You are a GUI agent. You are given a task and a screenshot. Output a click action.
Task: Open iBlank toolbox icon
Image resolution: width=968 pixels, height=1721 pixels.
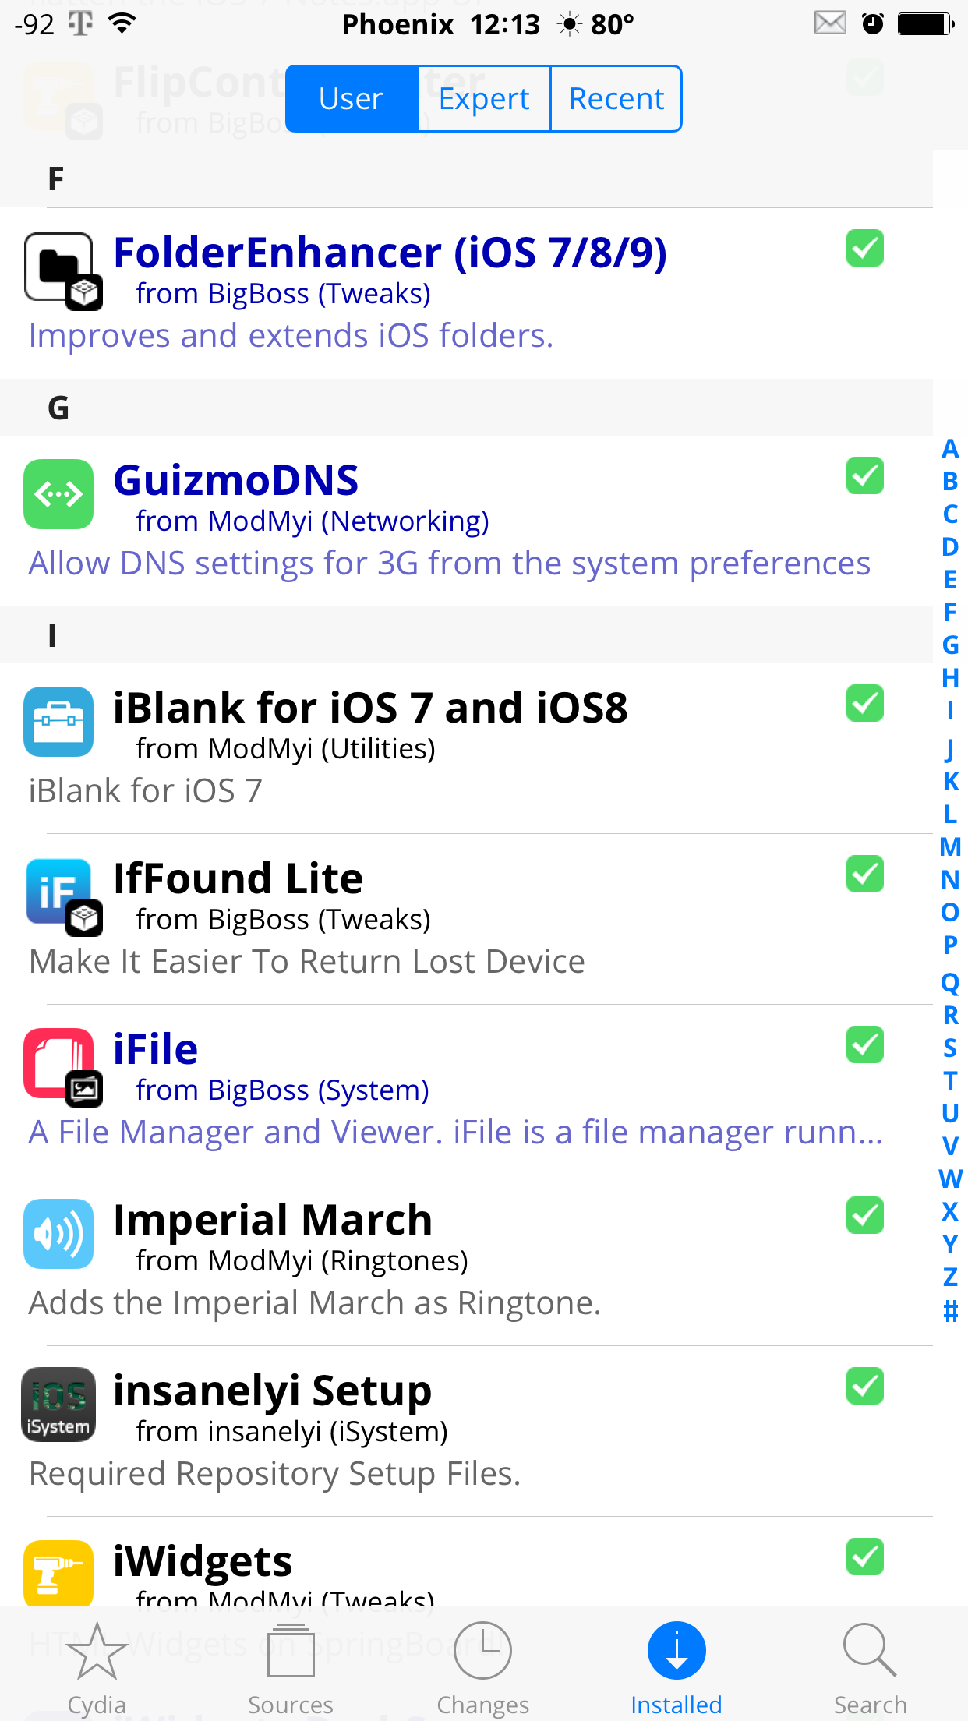(x=58, y=722)
